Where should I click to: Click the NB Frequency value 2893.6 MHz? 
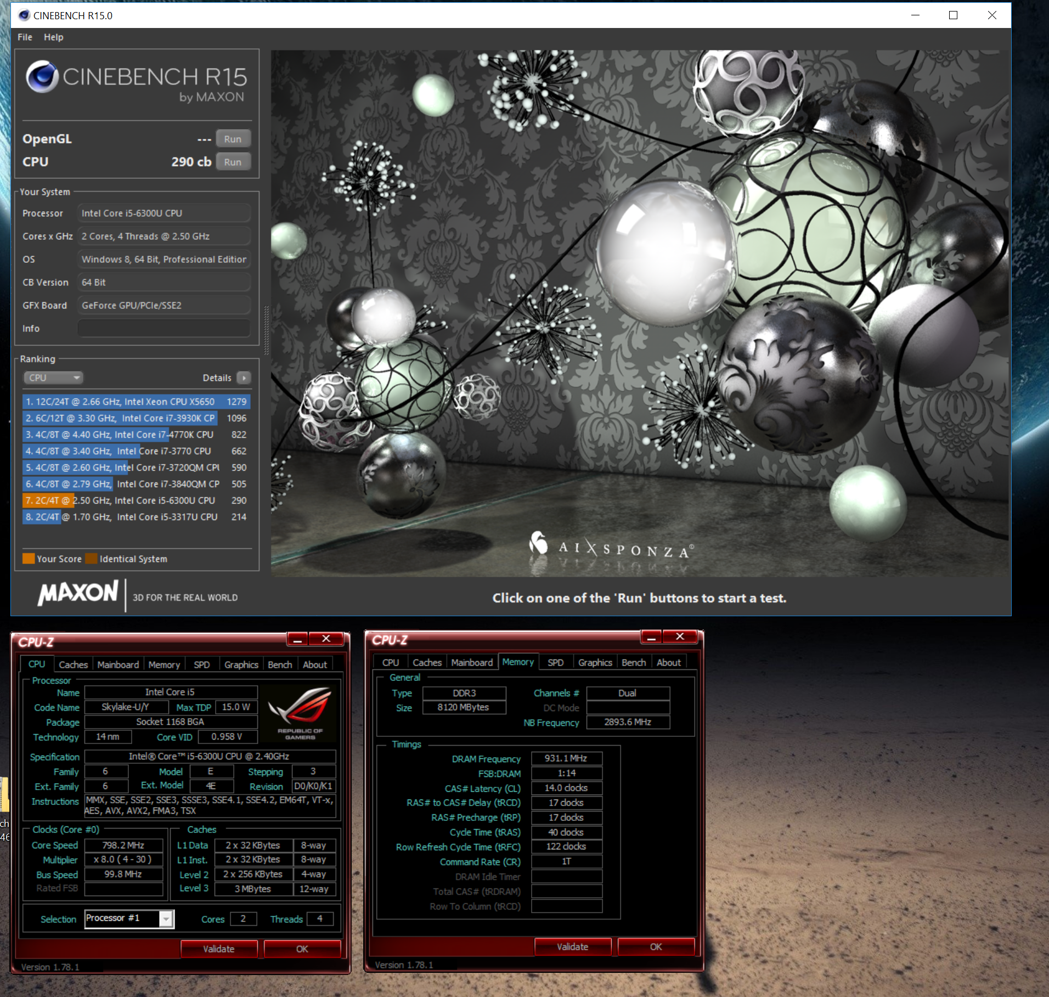pos(628,722)
